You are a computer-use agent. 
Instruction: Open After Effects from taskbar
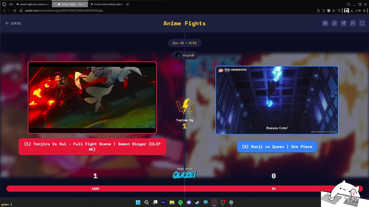click(163, 202)
